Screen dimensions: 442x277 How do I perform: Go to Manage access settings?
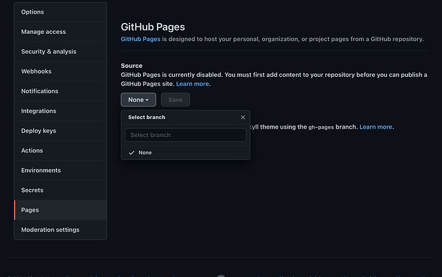coord(60,32)
